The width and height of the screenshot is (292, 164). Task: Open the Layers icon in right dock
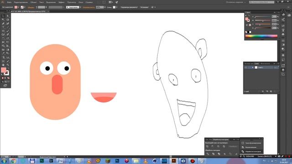click(283, 70)
